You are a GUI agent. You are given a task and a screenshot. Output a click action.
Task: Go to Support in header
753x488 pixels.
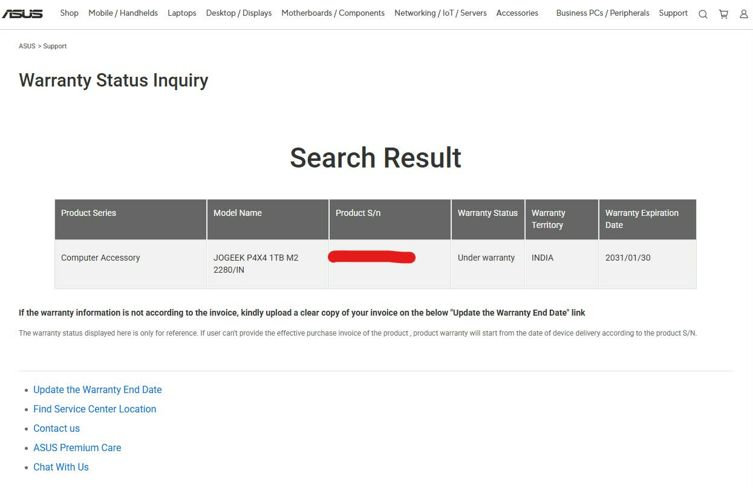[x=673, y=13]
